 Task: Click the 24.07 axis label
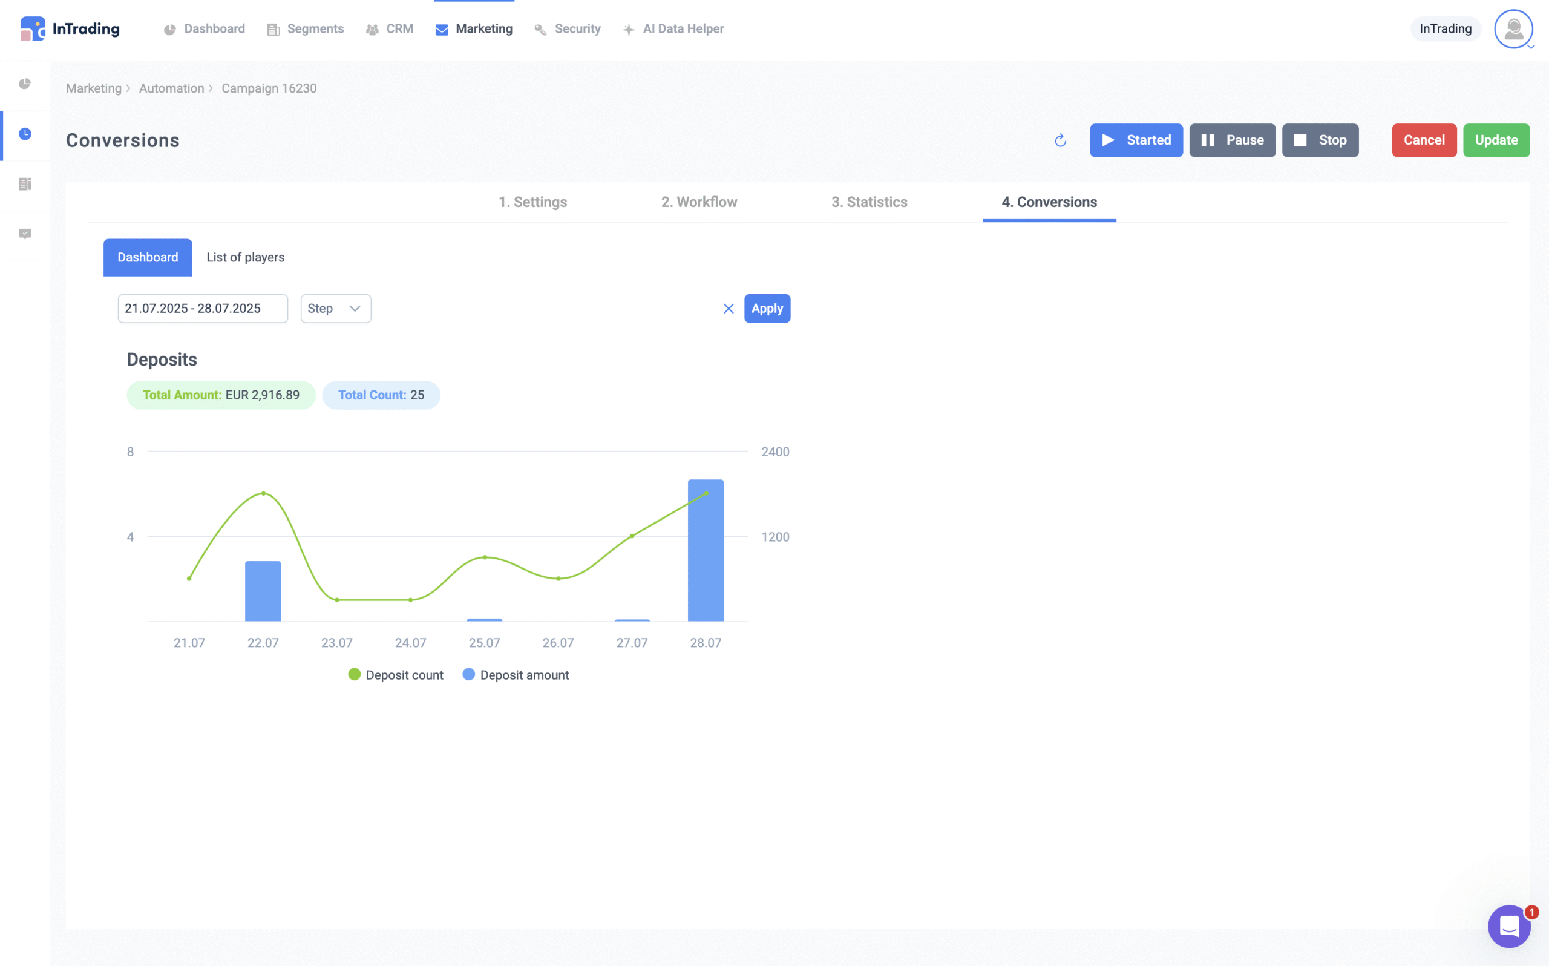[x=411, y=643]
